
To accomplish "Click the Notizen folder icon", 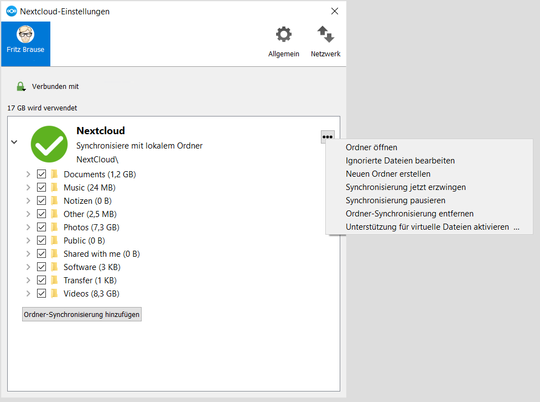I will tap(54, 200).
